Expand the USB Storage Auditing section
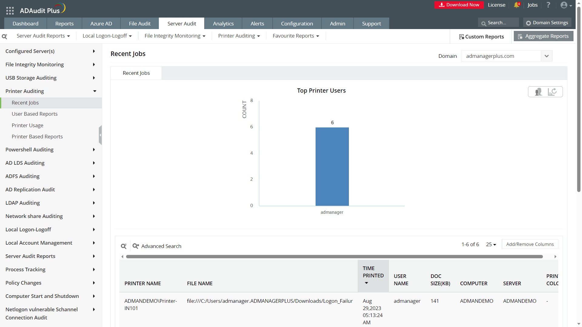 tap(94, 78)
